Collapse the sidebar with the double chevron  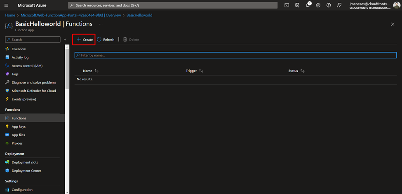point(65,40)
